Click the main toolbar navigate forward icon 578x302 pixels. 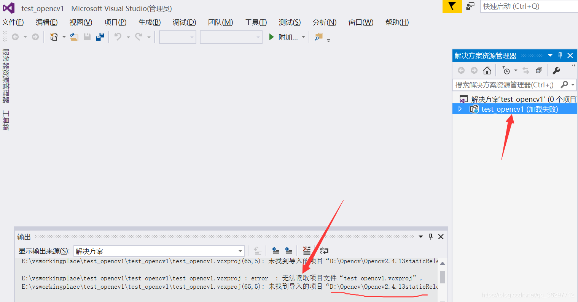pos(35,37)
